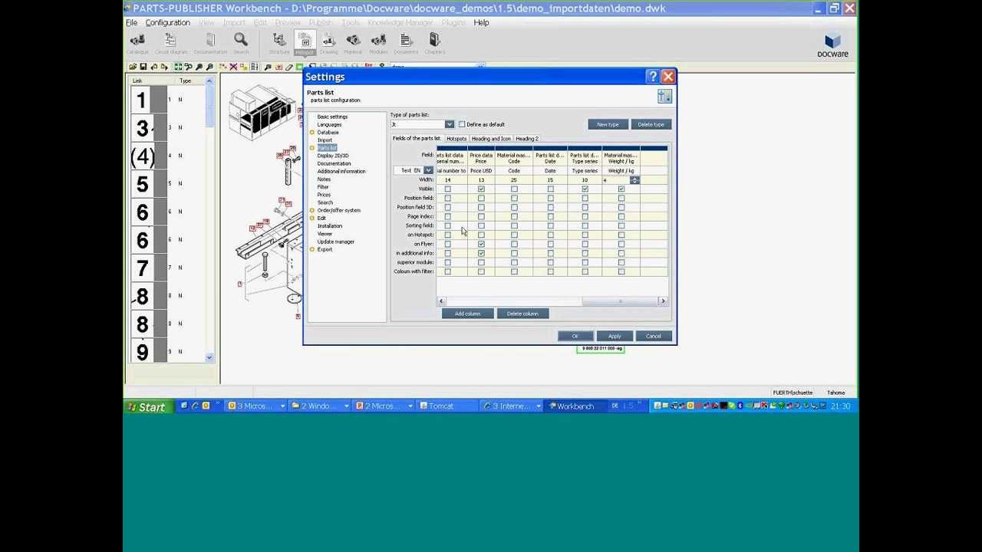Viewport: 982px width, 552px height.
Task: Select Languages in settings tree
Action: [329, 125]
